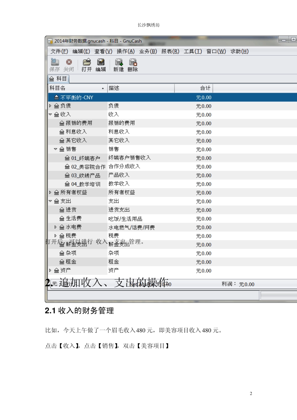Minimize the GnuCash window
297x420 pixels.
point(284,40)
